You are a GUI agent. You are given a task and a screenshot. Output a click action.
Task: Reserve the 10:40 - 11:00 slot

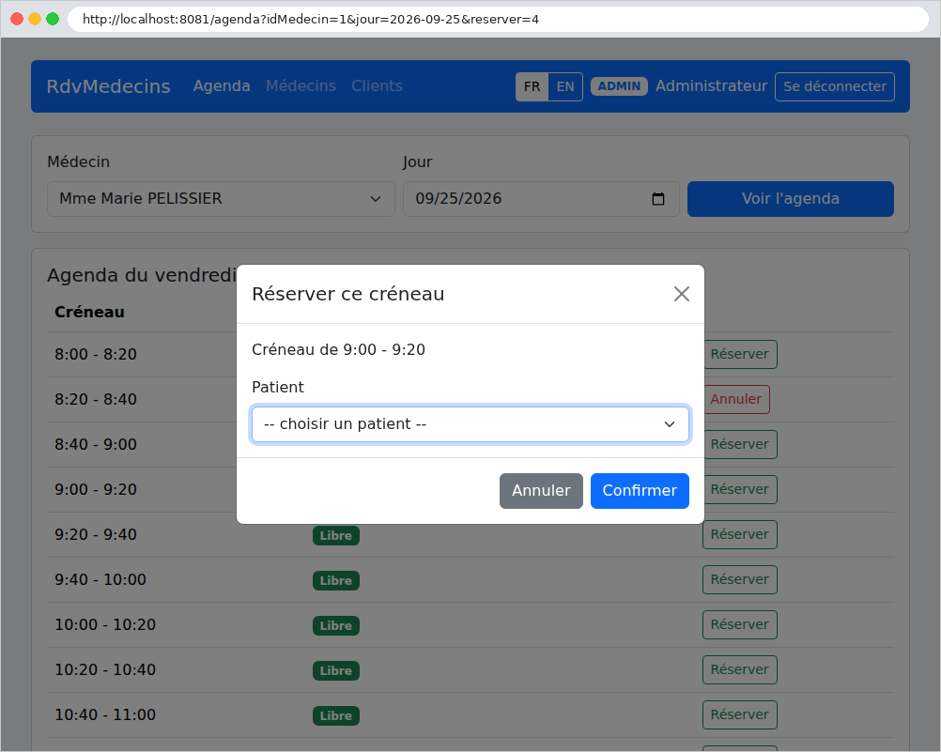pos(739,714)
